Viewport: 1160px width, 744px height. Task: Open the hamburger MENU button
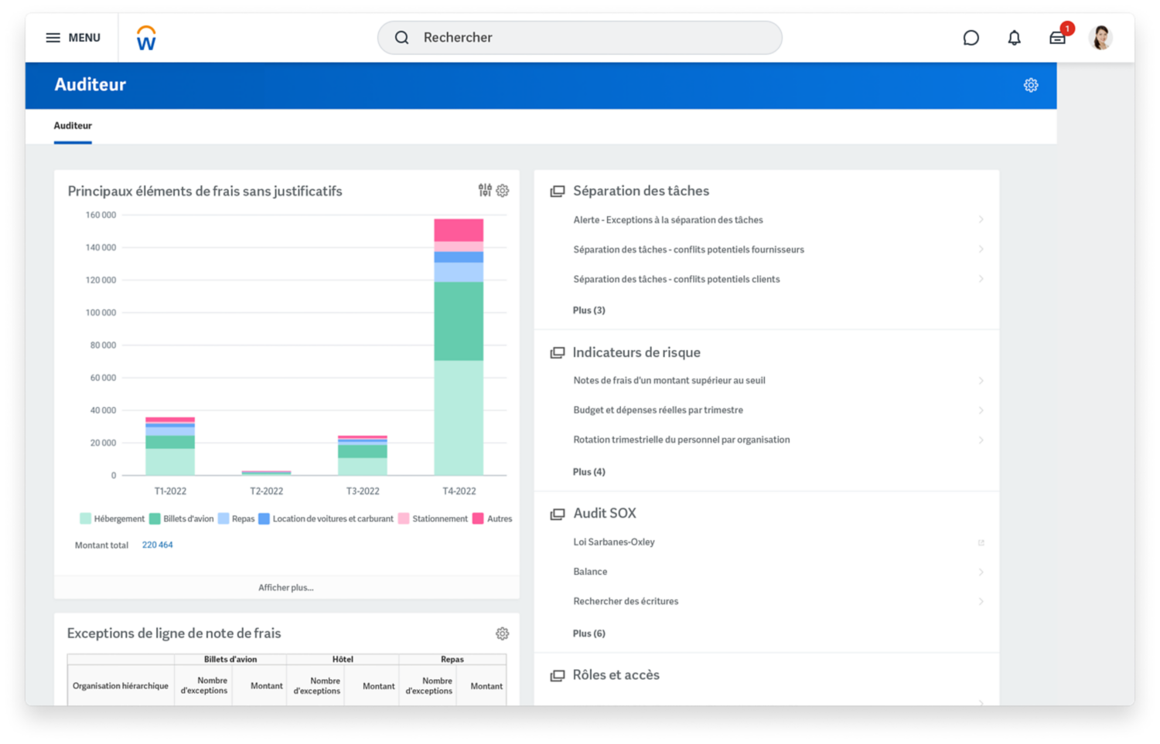pyautogui.click(x=73, y=38)
